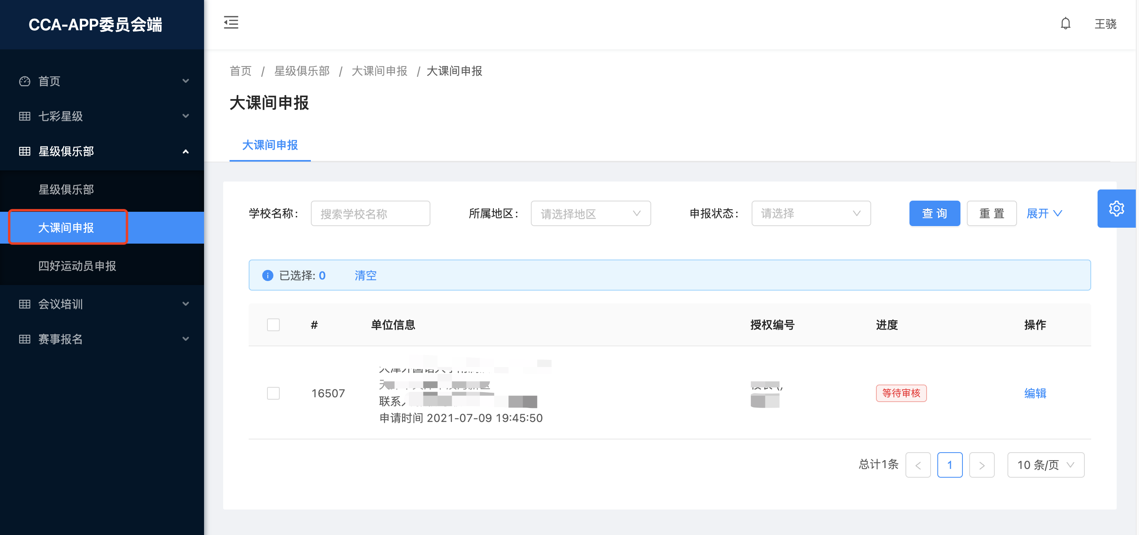Click the table icon beside 七彩星级
Screen dimensions: 1139x535
click(x=25, y=116)
